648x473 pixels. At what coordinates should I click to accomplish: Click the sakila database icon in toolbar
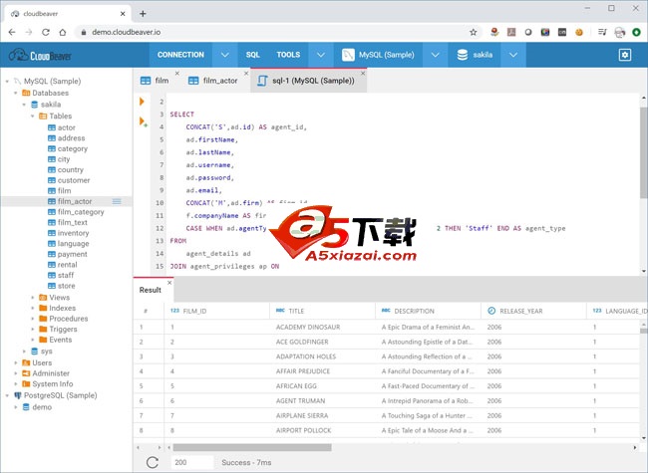tap(462, 55)
